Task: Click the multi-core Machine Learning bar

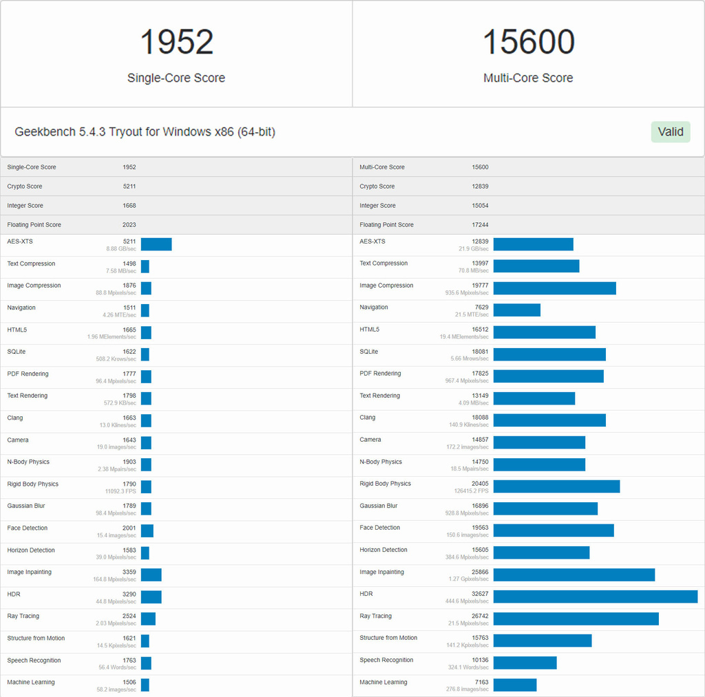Action: click(514, 685)
